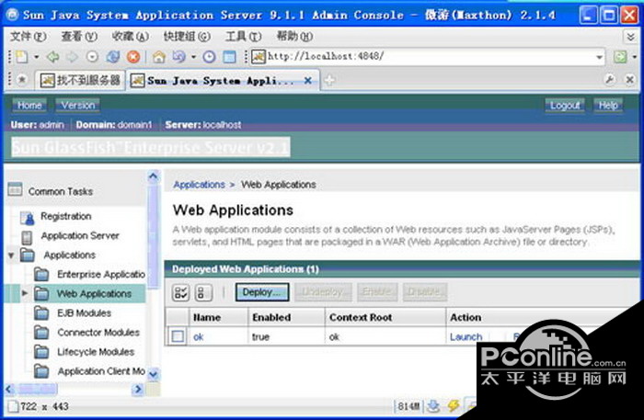Screen dimensions: 644x420
Task: Click the Stop loading toolbar icon
Action: [92, 57]
